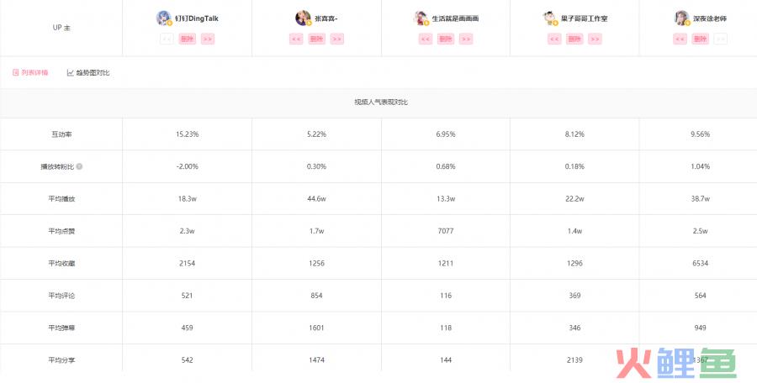Image resolution: width=757 pixels, height=383 pixels.
Task: Open 果子哥哥工作室 name link
Action: [585, 18]
